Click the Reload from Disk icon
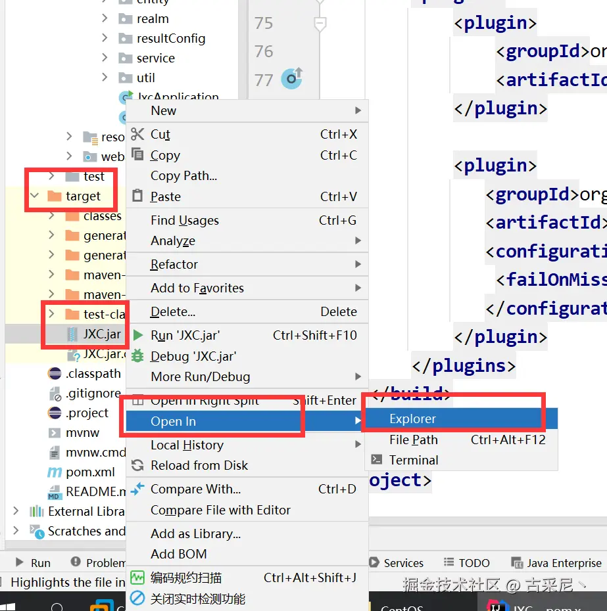Image resolution: width=607 pixels, height=611 pixels. click(x=137, y=465)
